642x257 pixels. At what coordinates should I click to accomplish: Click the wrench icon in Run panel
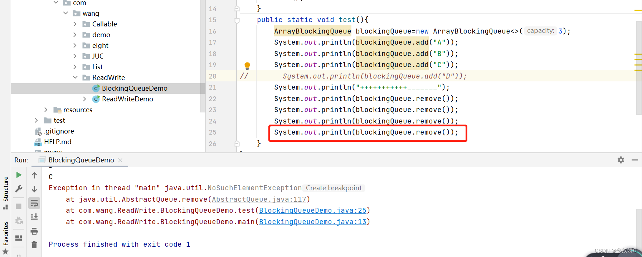click(x=19, y=189)
